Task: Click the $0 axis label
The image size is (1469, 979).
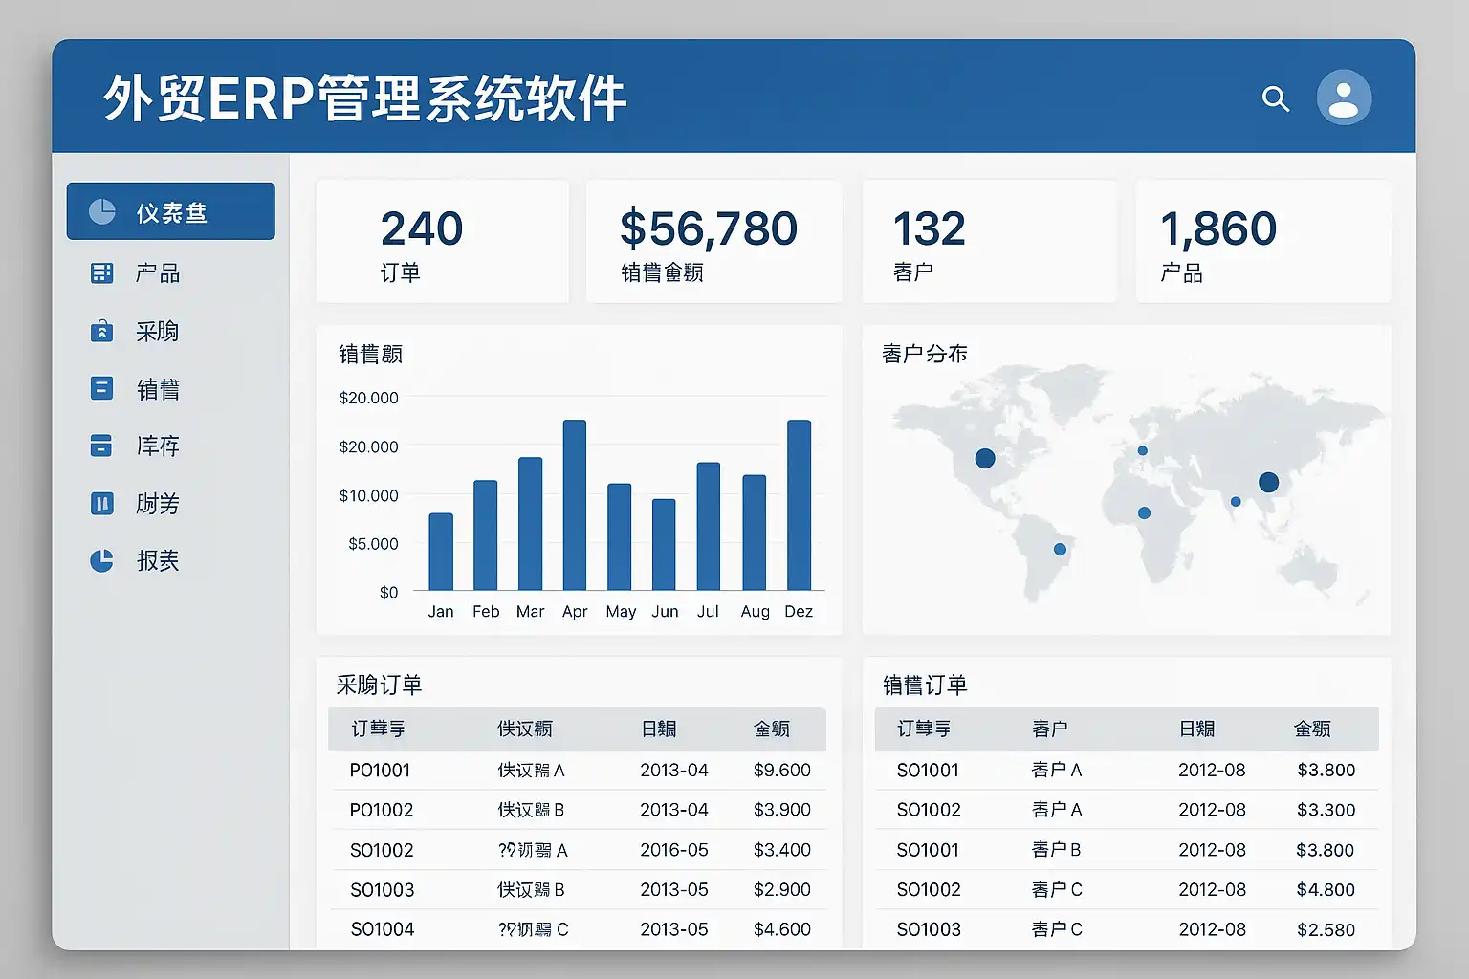Action: [x=388, y=593]
